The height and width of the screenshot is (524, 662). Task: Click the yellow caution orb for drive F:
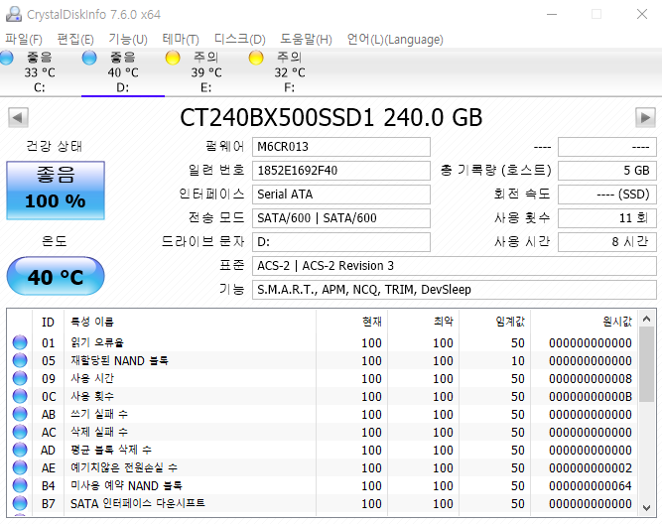point(256,58)
